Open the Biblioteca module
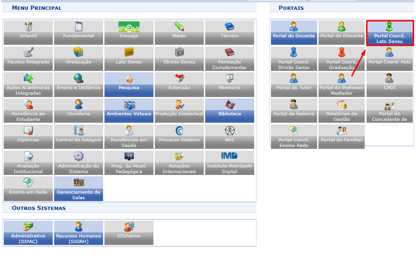This screenshot has height=258, width=416. point(230,111)
